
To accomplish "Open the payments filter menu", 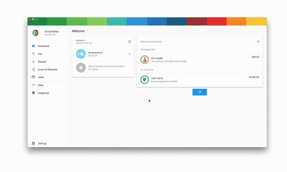I will (258, 42).
